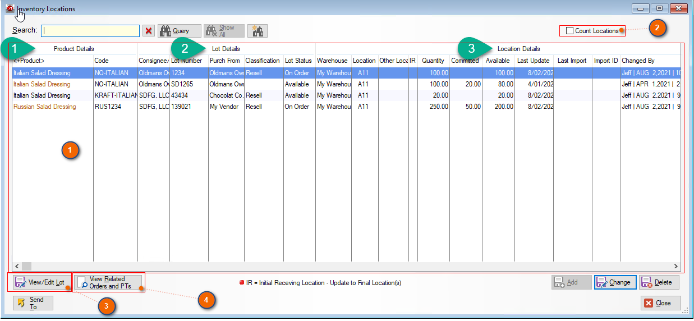Screen dimensions: 694x321
Task: Sort by Warehouse column header
Action: point(334,61)
